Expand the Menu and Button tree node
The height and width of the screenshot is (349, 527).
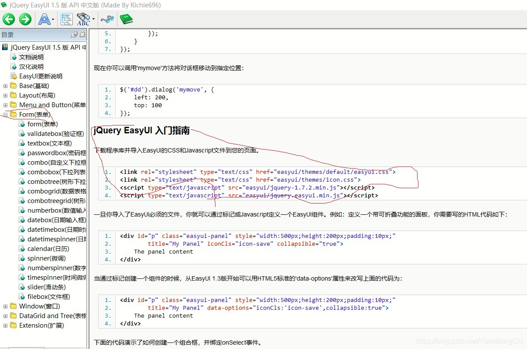pos(5,105)
